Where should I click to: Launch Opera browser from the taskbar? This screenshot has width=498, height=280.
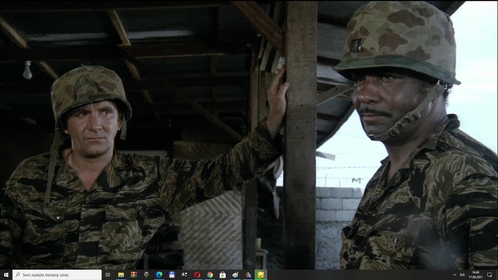197,275
